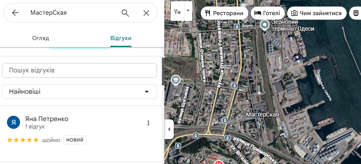The height and width of the screenshot is (164, 361).
Task: Click the Зерновий термінал Одеси pin
Action: point(265,25)
